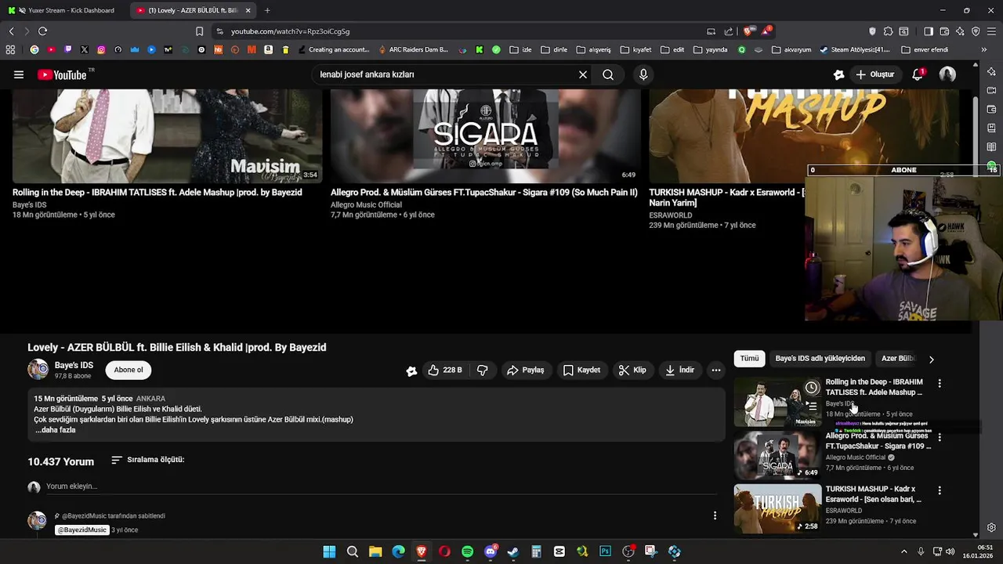Open Baye's IDS channel avatar
Viewport: 1003px width, 564px height.
click(38, 370)
